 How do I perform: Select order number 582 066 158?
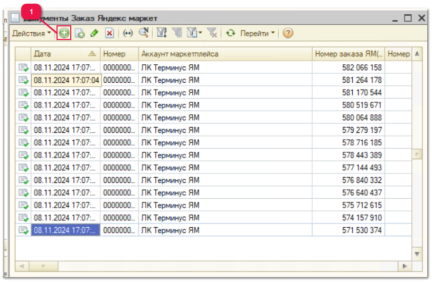tap(362, 67)
